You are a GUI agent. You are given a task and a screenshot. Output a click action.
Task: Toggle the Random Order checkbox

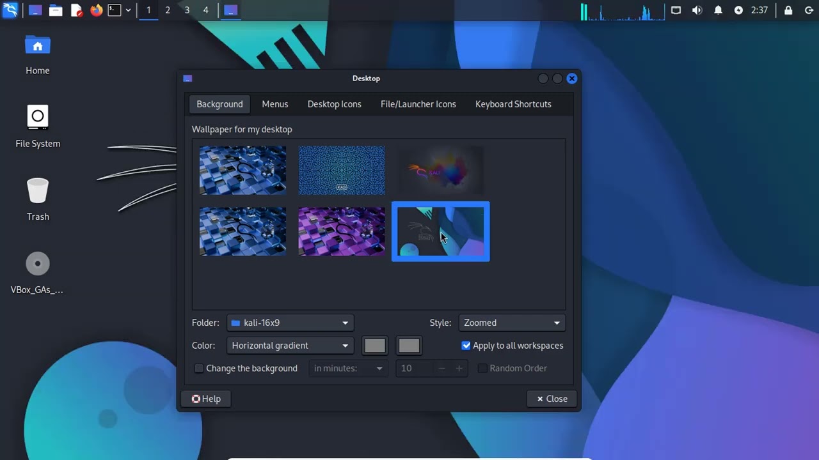coord(482,369)
